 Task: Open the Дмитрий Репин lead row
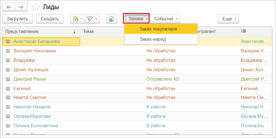(30, 79)
